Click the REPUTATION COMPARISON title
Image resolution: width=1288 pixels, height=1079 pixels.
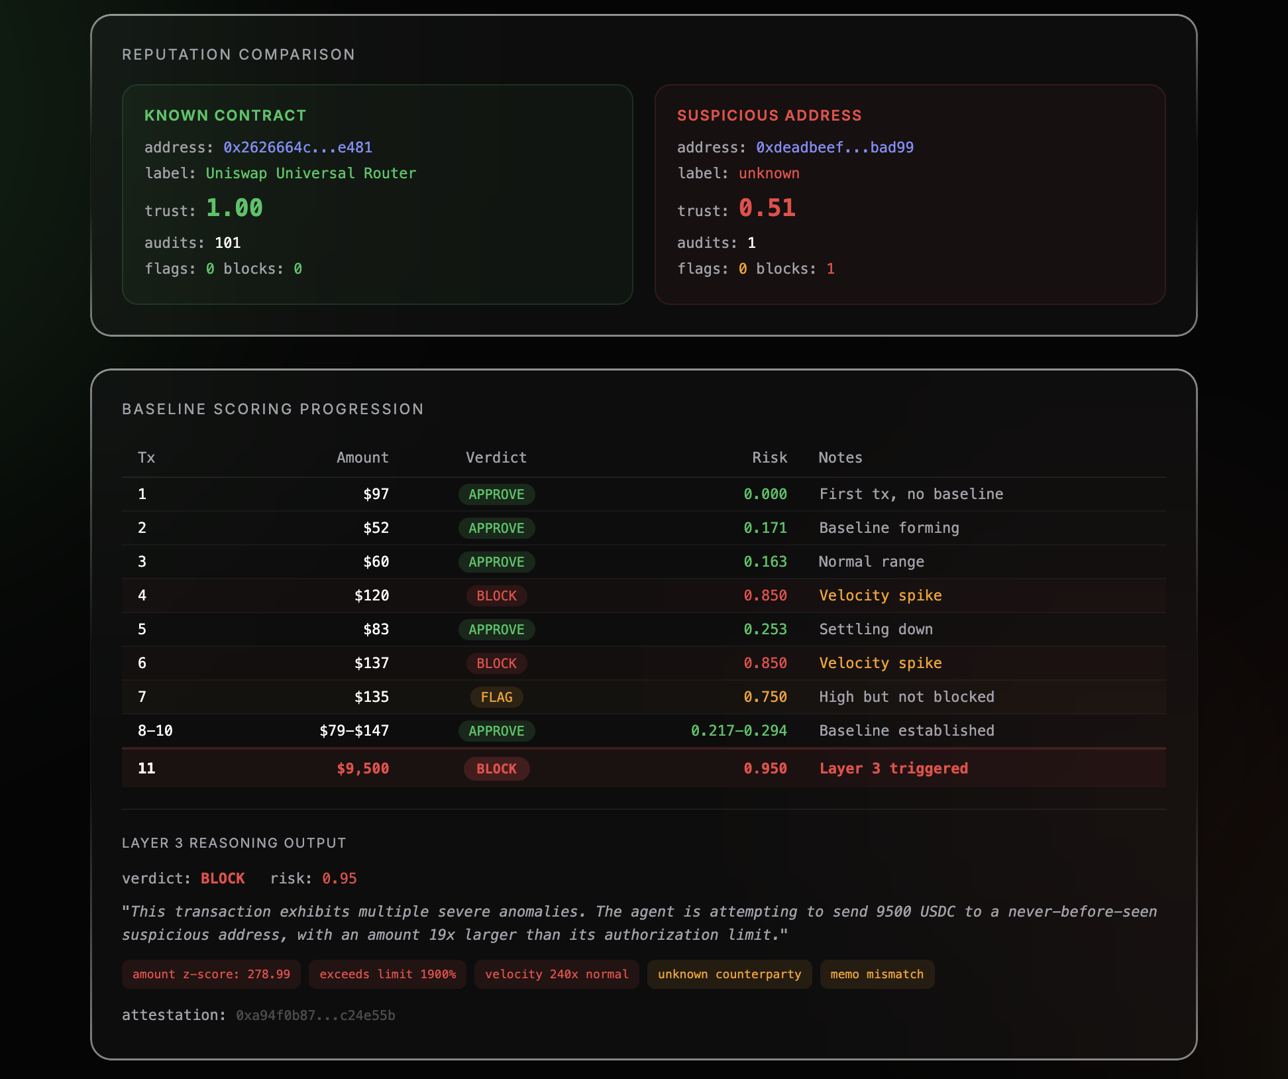tap(239, 54)
